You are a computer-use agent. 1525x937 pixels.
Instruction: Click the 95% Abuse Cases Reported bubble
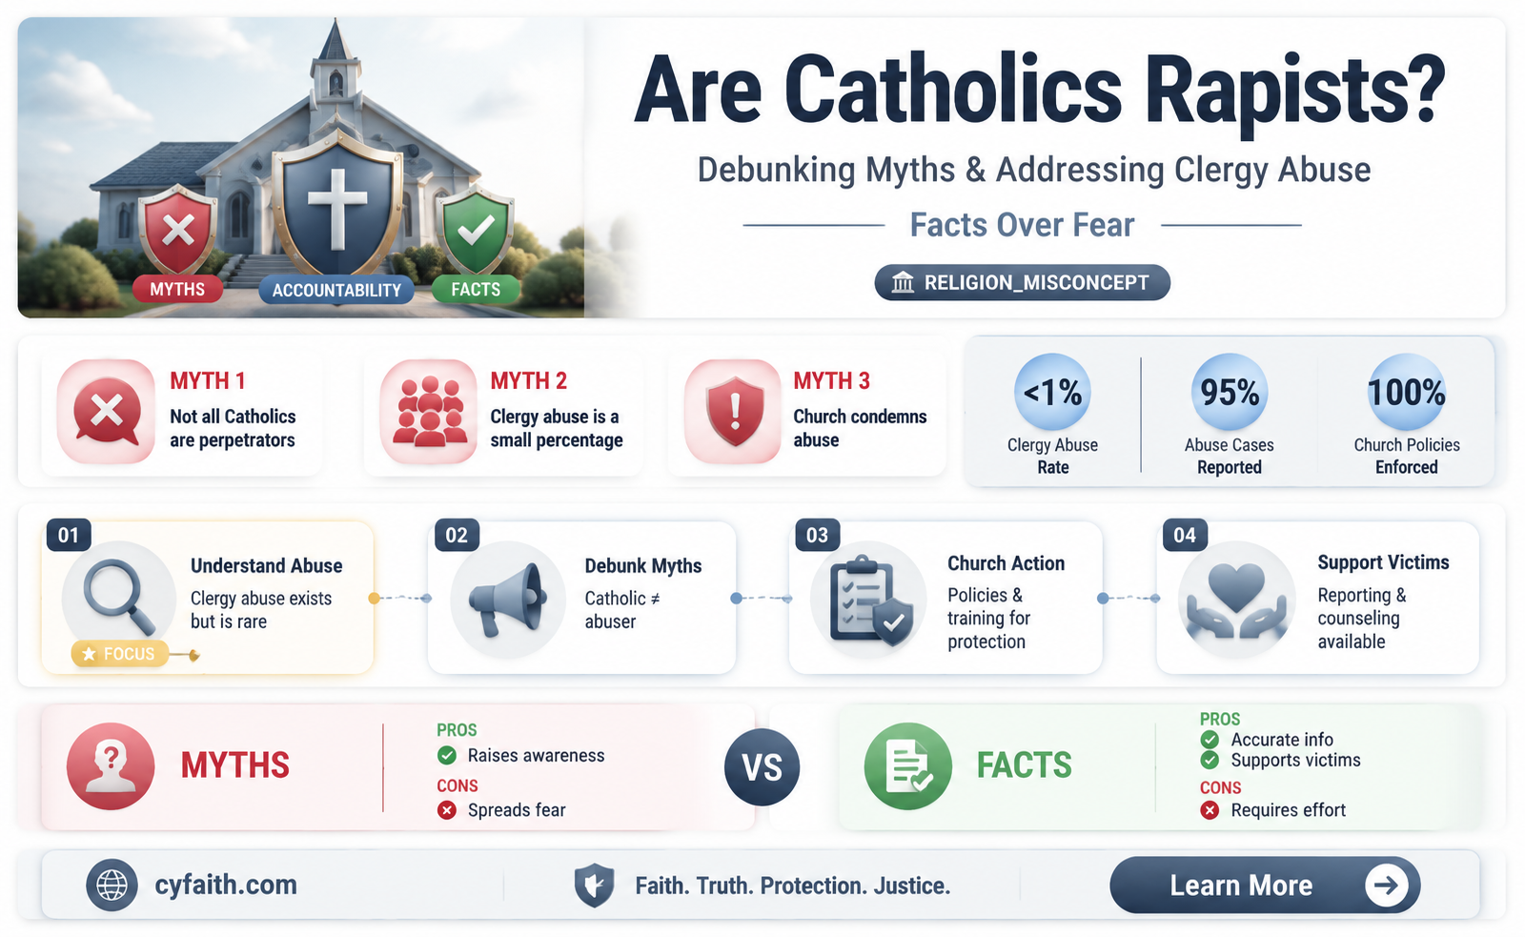[1230, 392]
